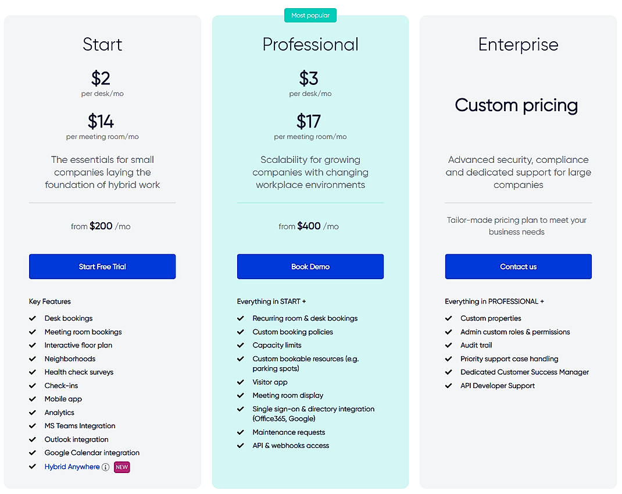622x494 pixels.
Task: Click the info icon next to Hybrid Anywhere
Action: [105, 467]
